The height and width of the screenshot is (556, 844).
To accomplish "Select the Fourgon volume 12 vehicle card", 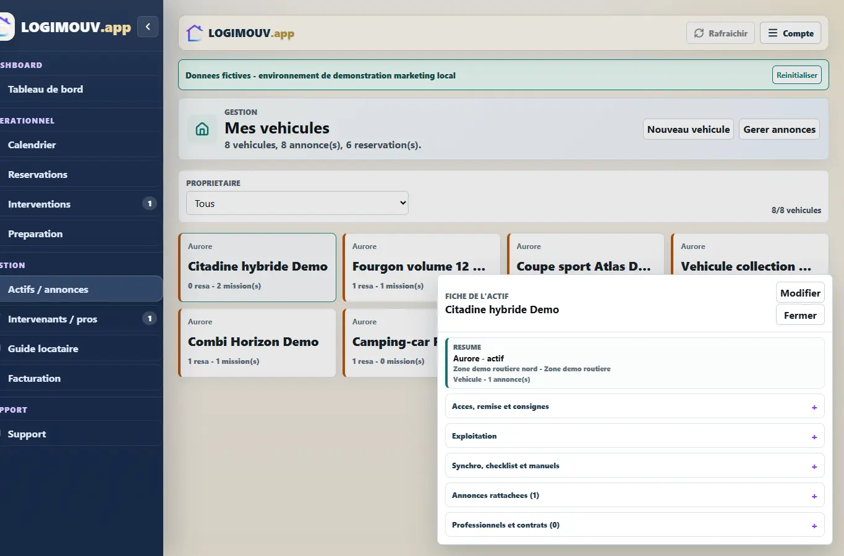I will click(422, 267).
